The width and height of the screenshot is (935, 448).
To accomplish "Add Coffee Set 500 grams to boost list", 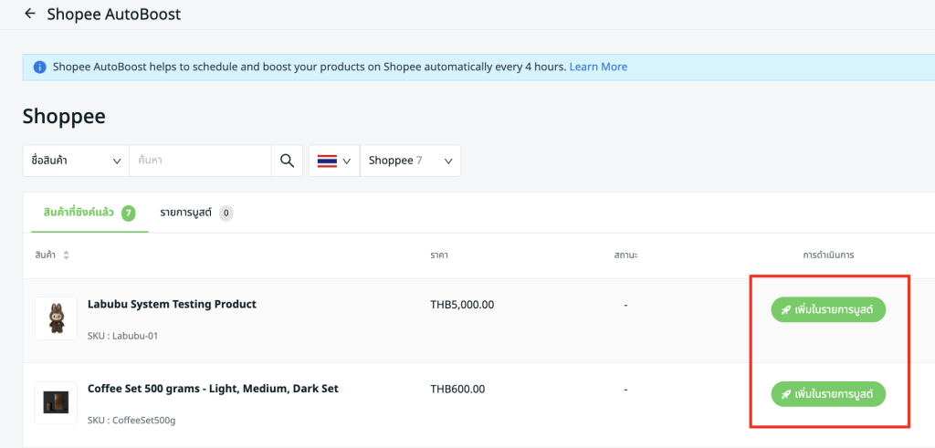I will pos(828,394).
